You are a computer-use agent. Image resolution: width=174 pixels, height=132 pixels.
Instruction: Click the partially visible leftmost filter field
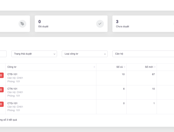[x=3, y=54]
